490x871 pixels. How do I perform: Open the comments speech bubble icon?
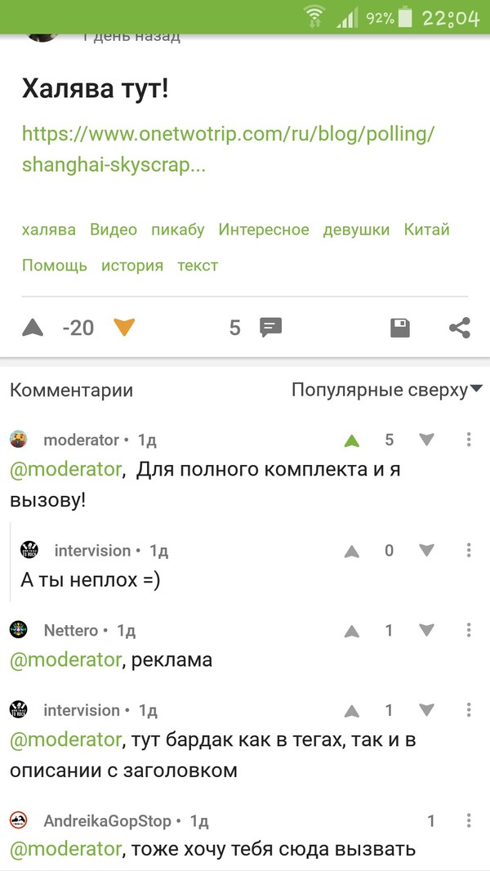(269, 327)
